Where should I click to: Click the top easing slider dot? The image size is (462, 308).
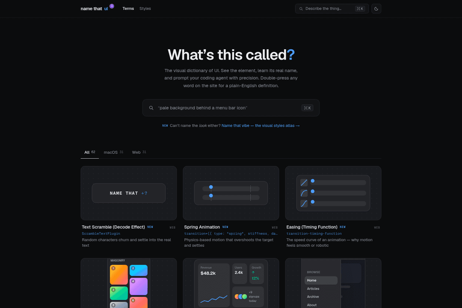point(313,181)
